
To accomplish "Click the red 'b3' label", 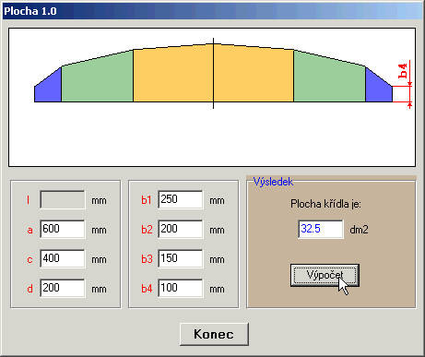I will coord(147,259).
